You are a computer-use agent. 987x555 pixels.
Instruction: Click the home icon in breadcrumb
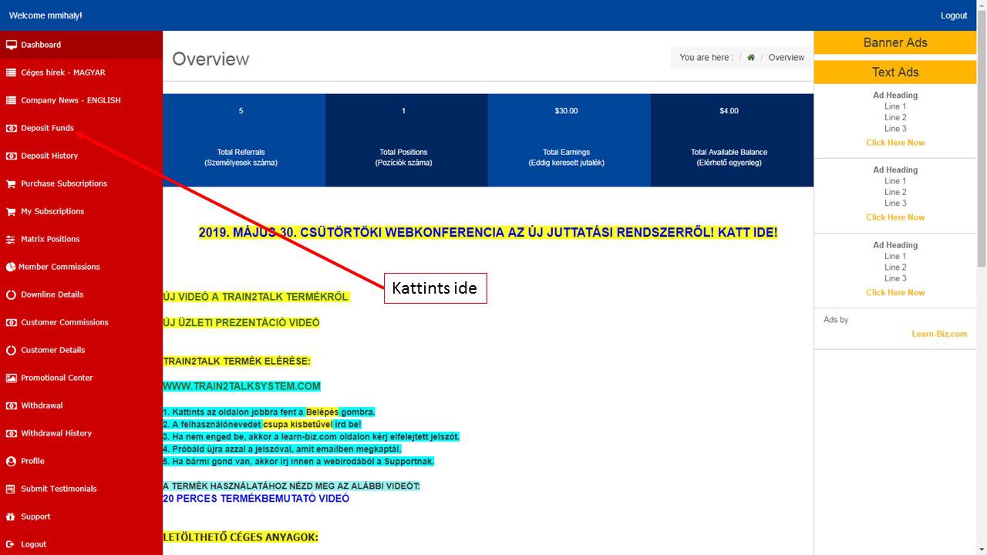coord(750,58)
